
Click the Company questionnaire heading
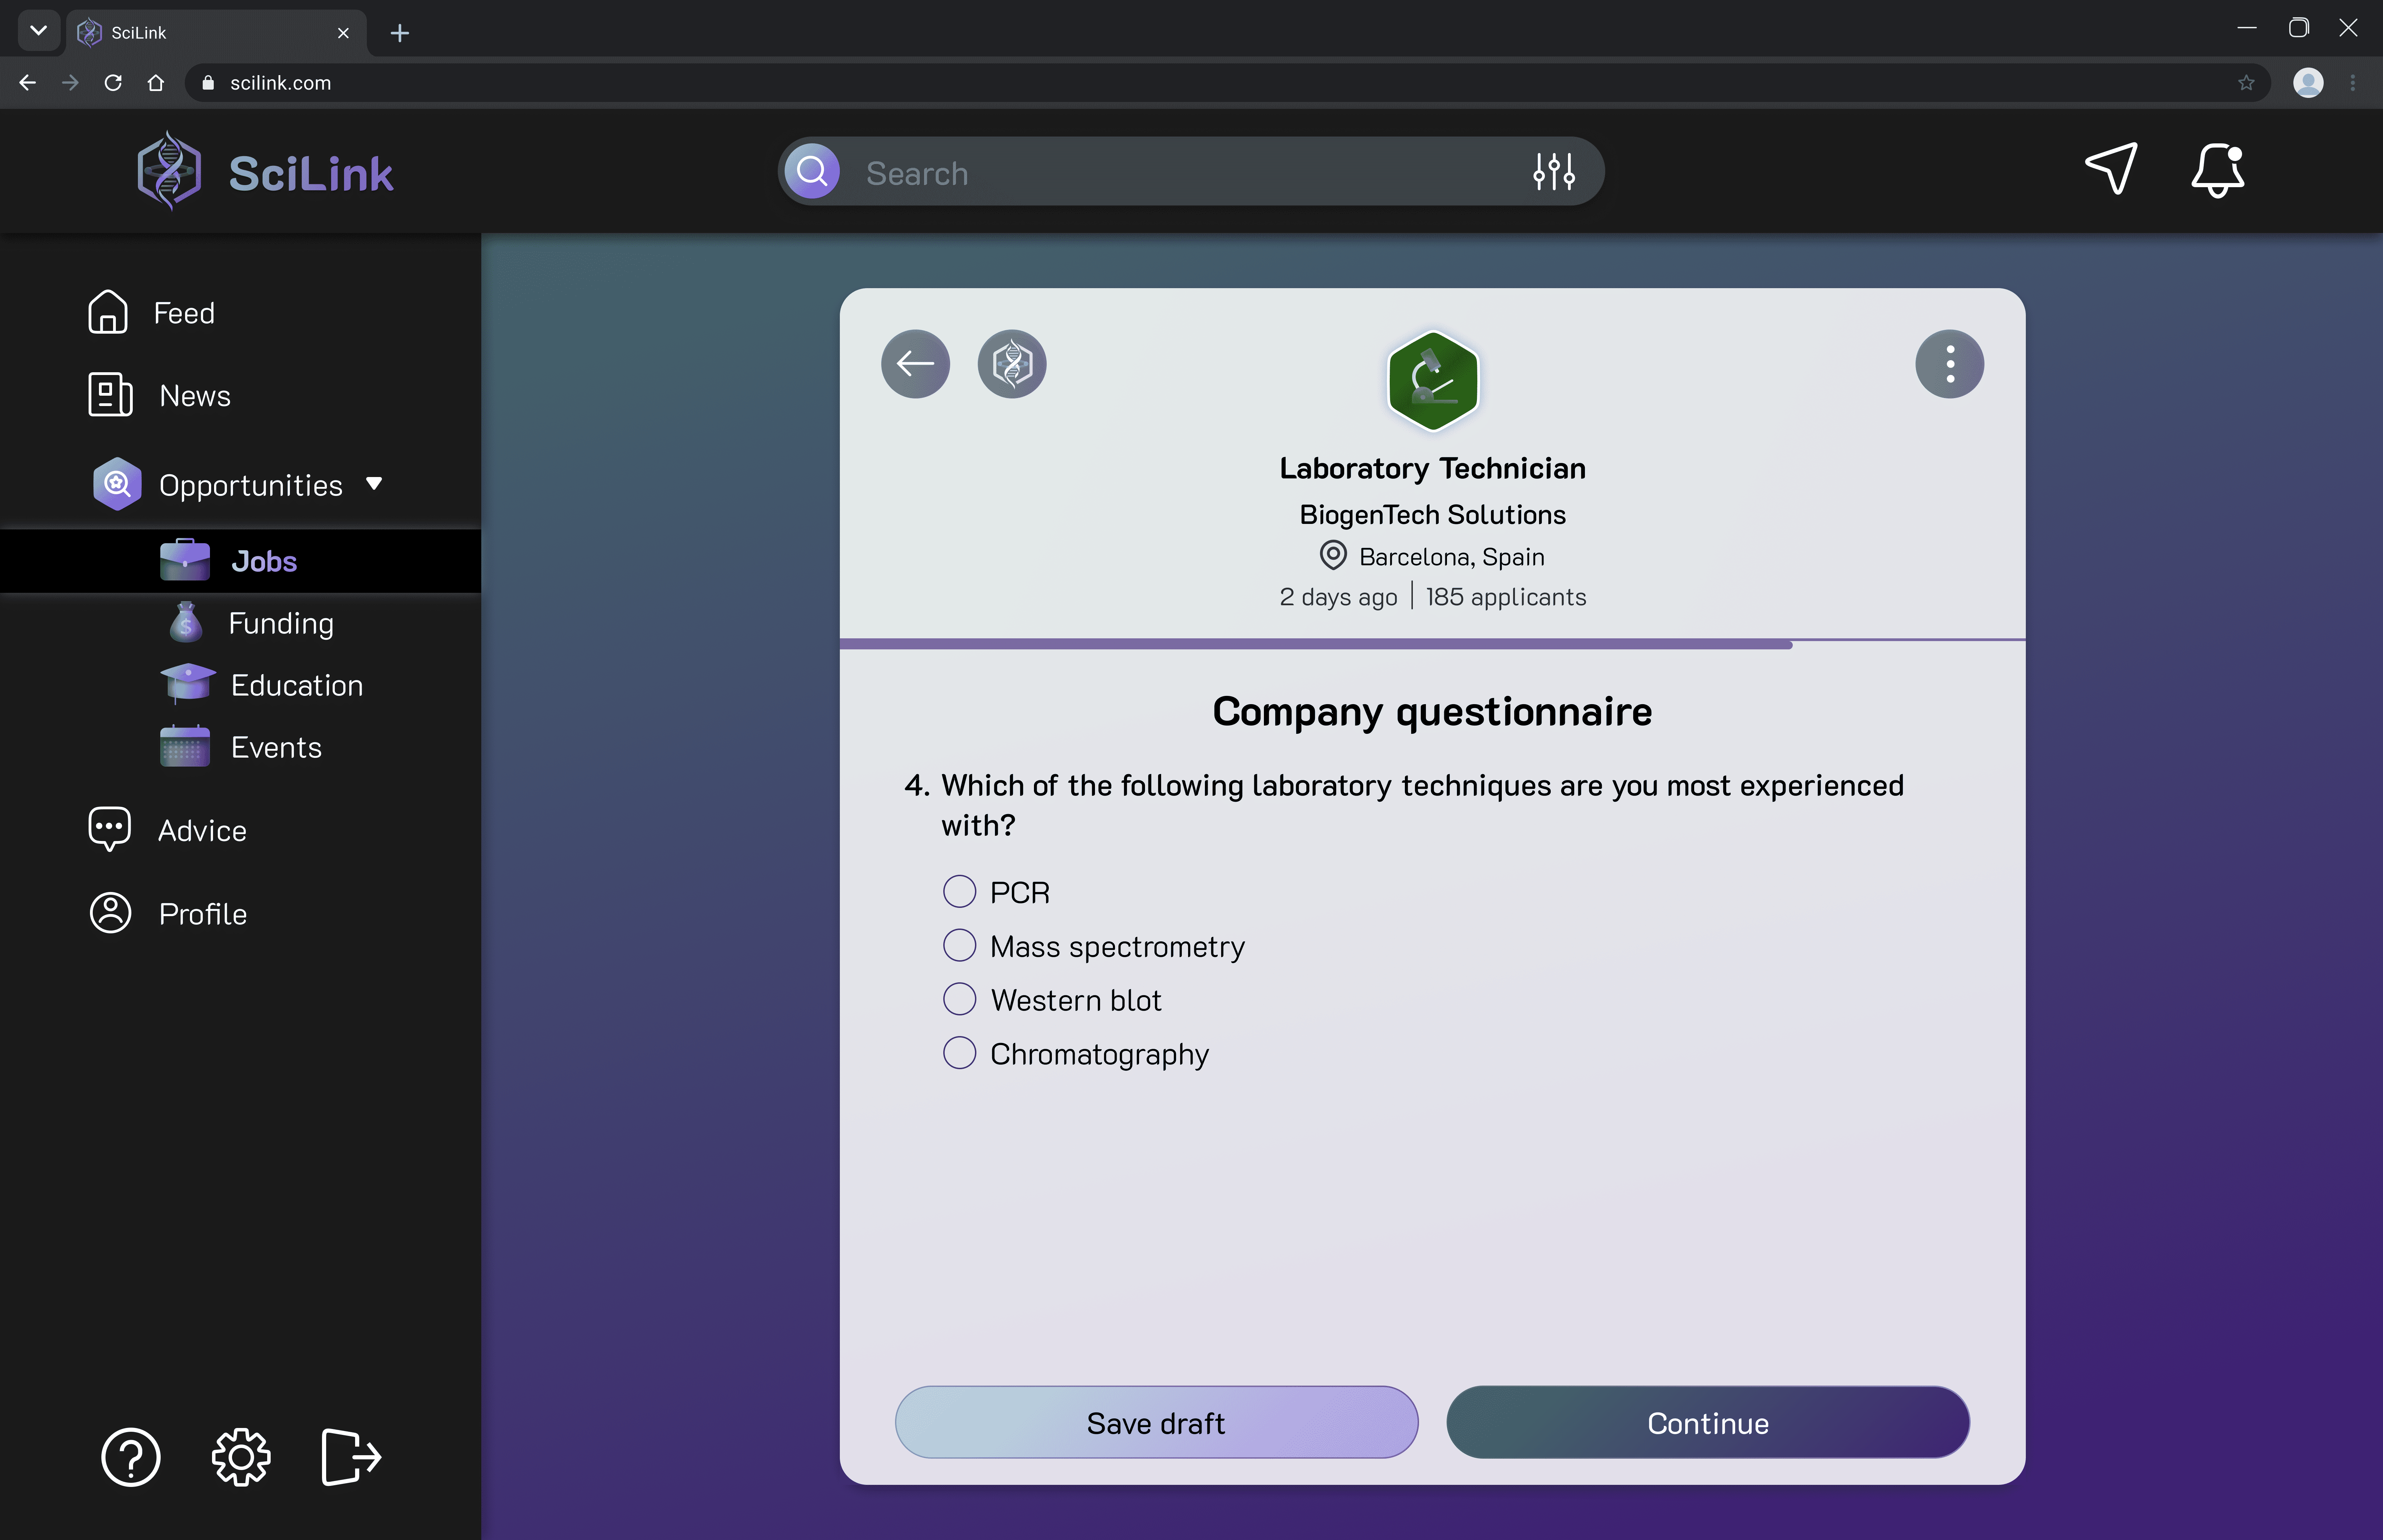[x=1432, y=712]
